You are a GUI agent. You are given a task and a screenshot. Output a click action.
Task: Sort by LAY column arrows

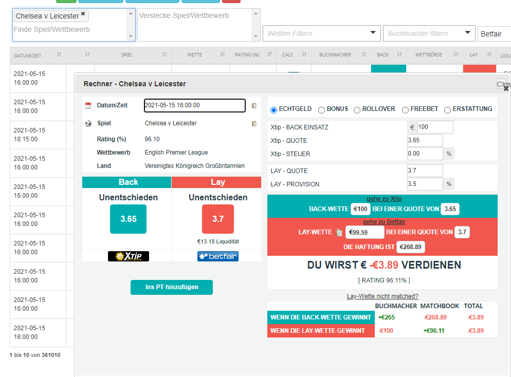click(489, 54)
